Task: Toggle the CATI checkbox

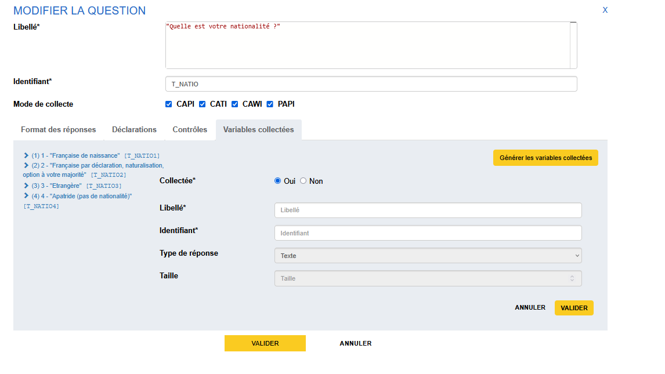Action: click(x=203, y=104)
